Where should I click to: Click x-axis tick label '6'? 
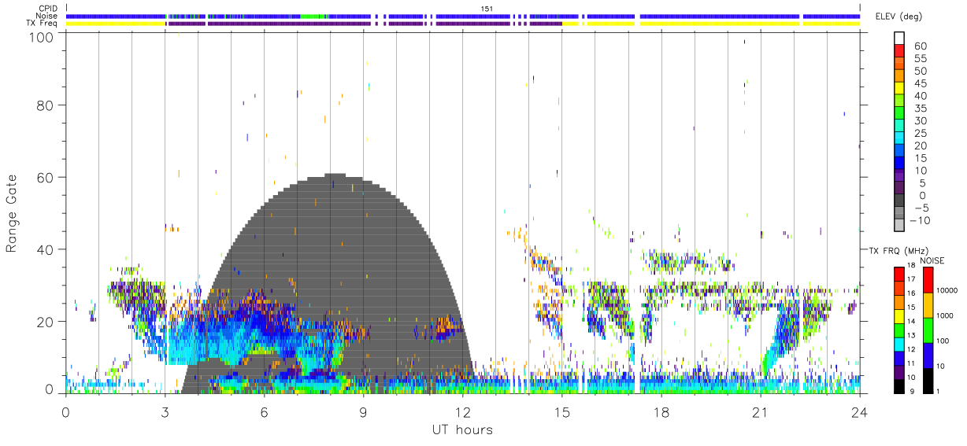click(x=264, y=411)
